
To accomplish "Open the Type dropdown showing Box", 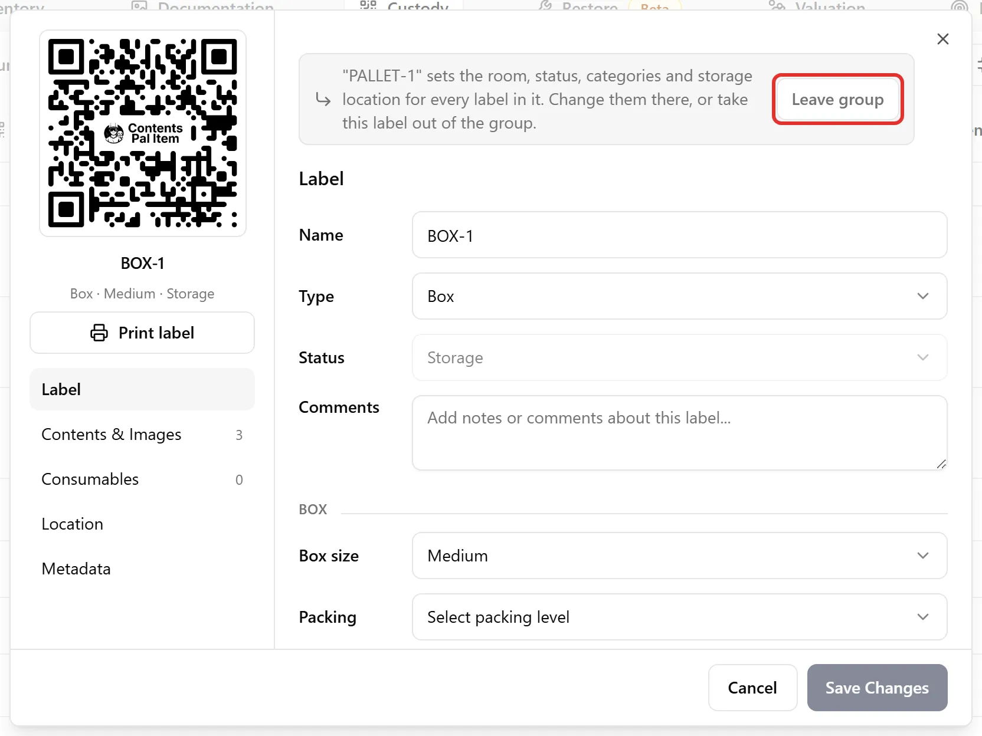I will 679,296.
